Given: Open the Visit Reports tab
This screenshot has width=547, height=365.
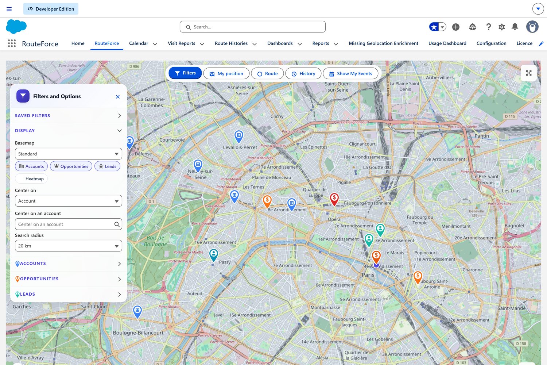Looking at the screenshot, I should (x=181, y=43).
